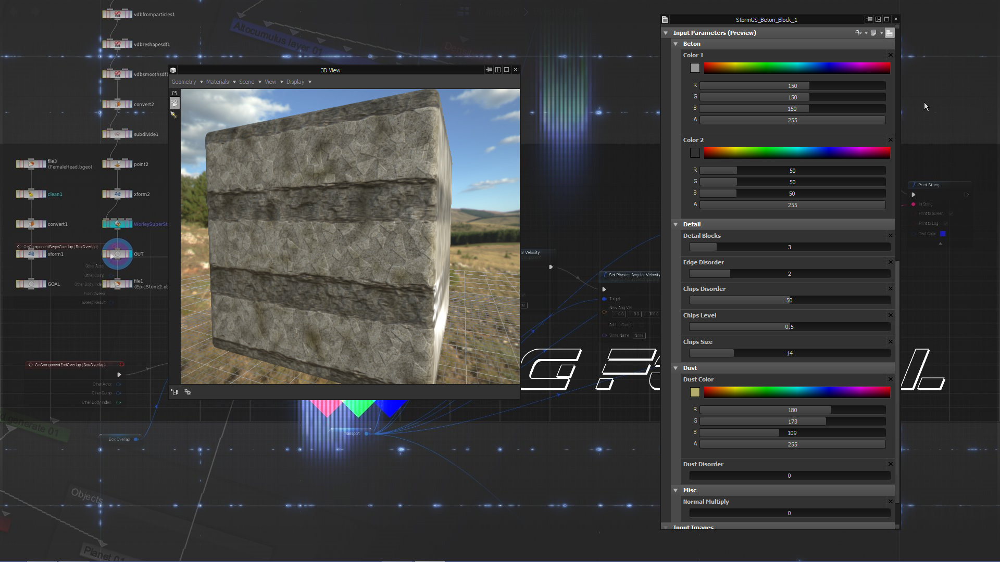Click the Dust Disorder slider showing 0

pyautogui.click(x=789, y=476)
